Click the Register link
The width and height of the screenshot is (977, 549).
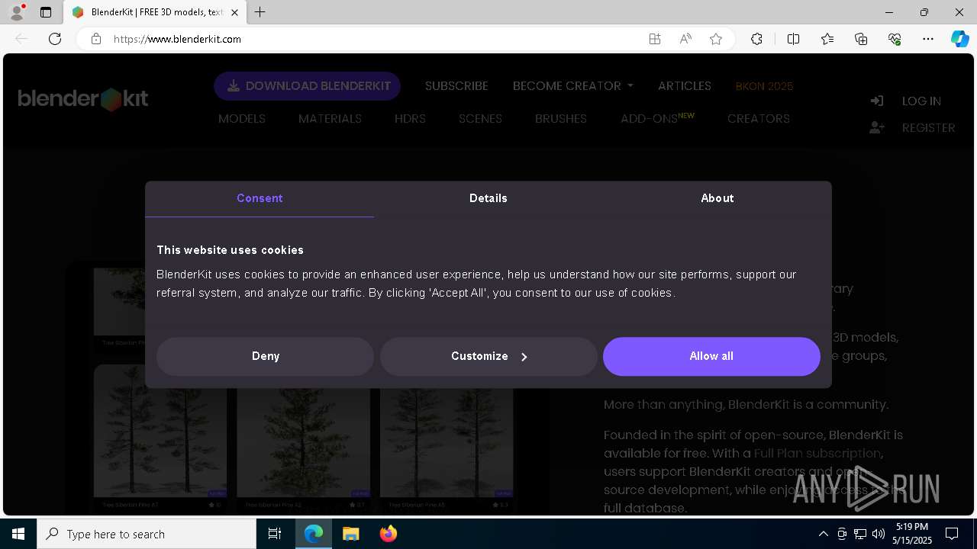[928, 128]
